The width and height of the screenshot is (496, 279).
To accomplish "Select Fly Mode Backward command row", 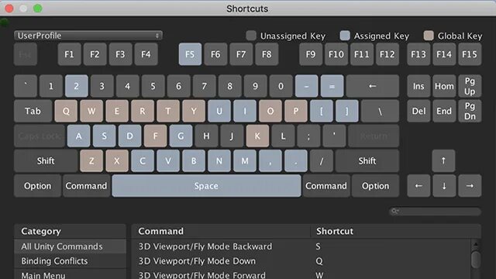I will 301,246.
